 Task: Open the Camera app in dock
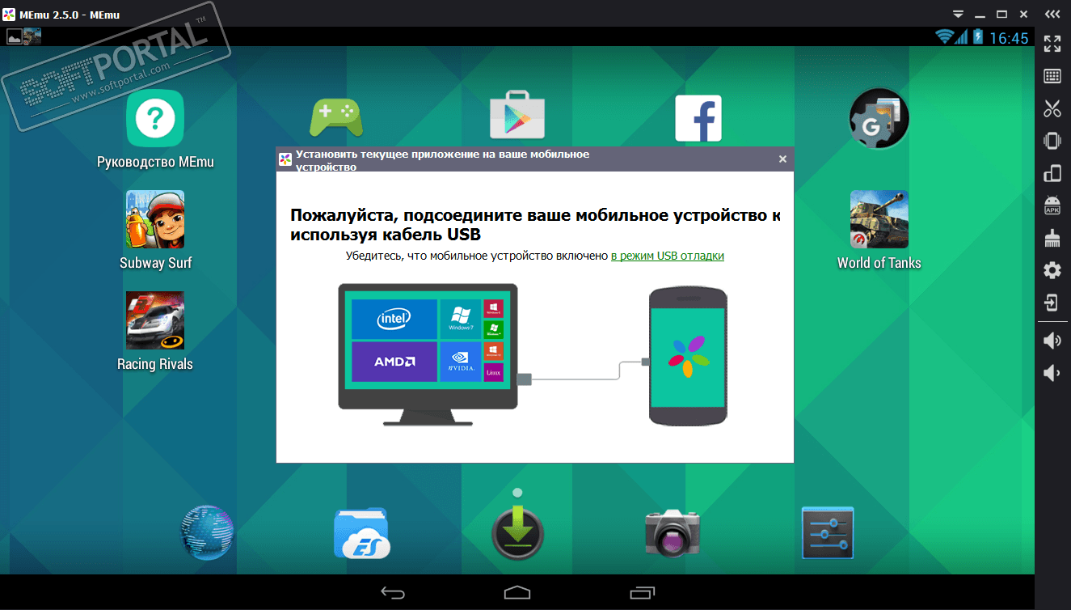pyautogui.click(x=673, y=532)
